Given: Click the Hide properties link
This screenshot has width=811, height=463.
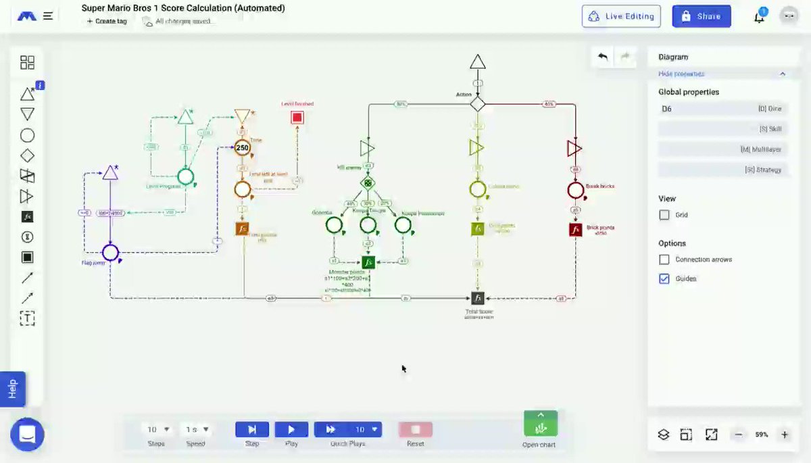Looking at the screenshot, I should [681, 74].
